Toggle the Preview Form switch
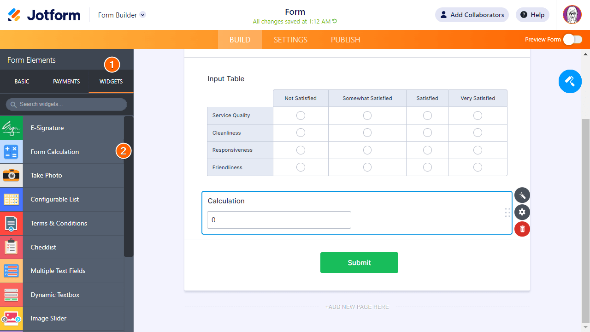Image resolution: width=590 pixels, height=332 pixels. (572, 40)
